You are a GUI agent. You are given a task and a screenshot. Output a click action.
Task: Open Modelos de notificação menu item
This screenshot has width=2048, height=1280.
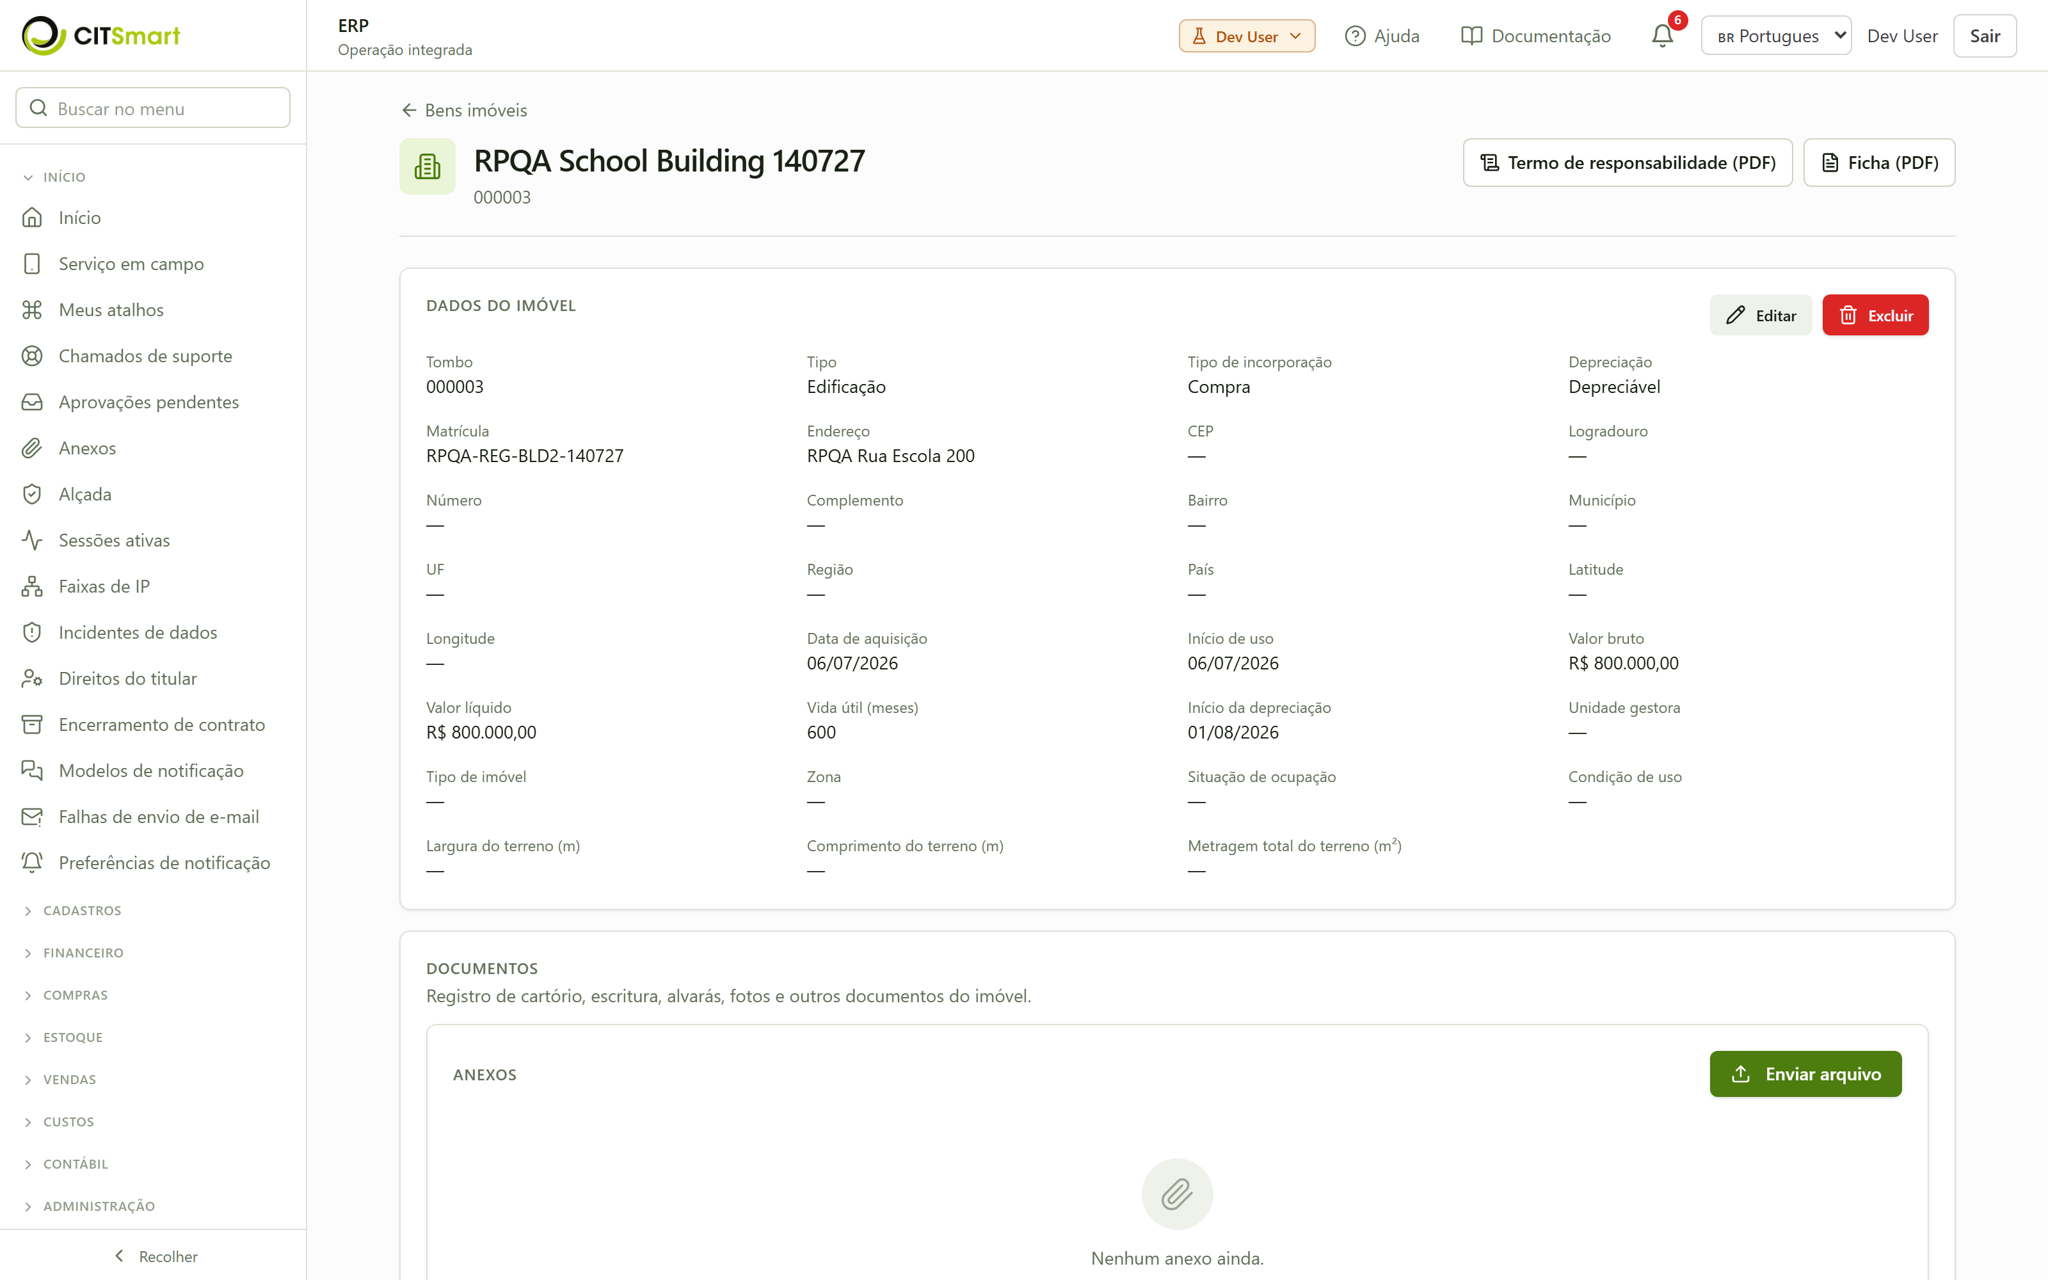click(153, 771)
